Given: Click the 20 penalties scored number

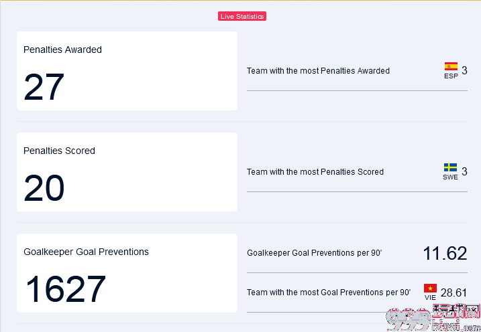Looking at the screenshot, I should click(44, 188).
